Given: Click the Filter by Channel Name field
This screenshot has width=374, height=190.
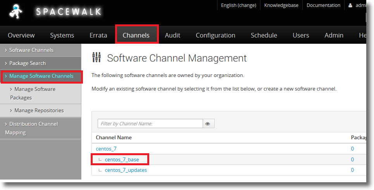Looking at the screenshot, I should click(x=150, y=123).
